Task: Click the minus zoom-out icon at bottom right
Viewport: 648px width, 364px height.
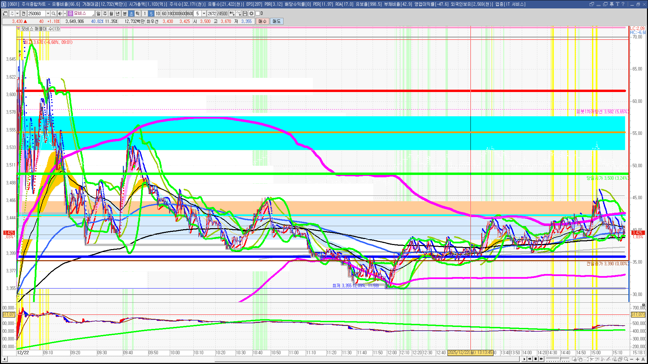Action: [632, 359]
